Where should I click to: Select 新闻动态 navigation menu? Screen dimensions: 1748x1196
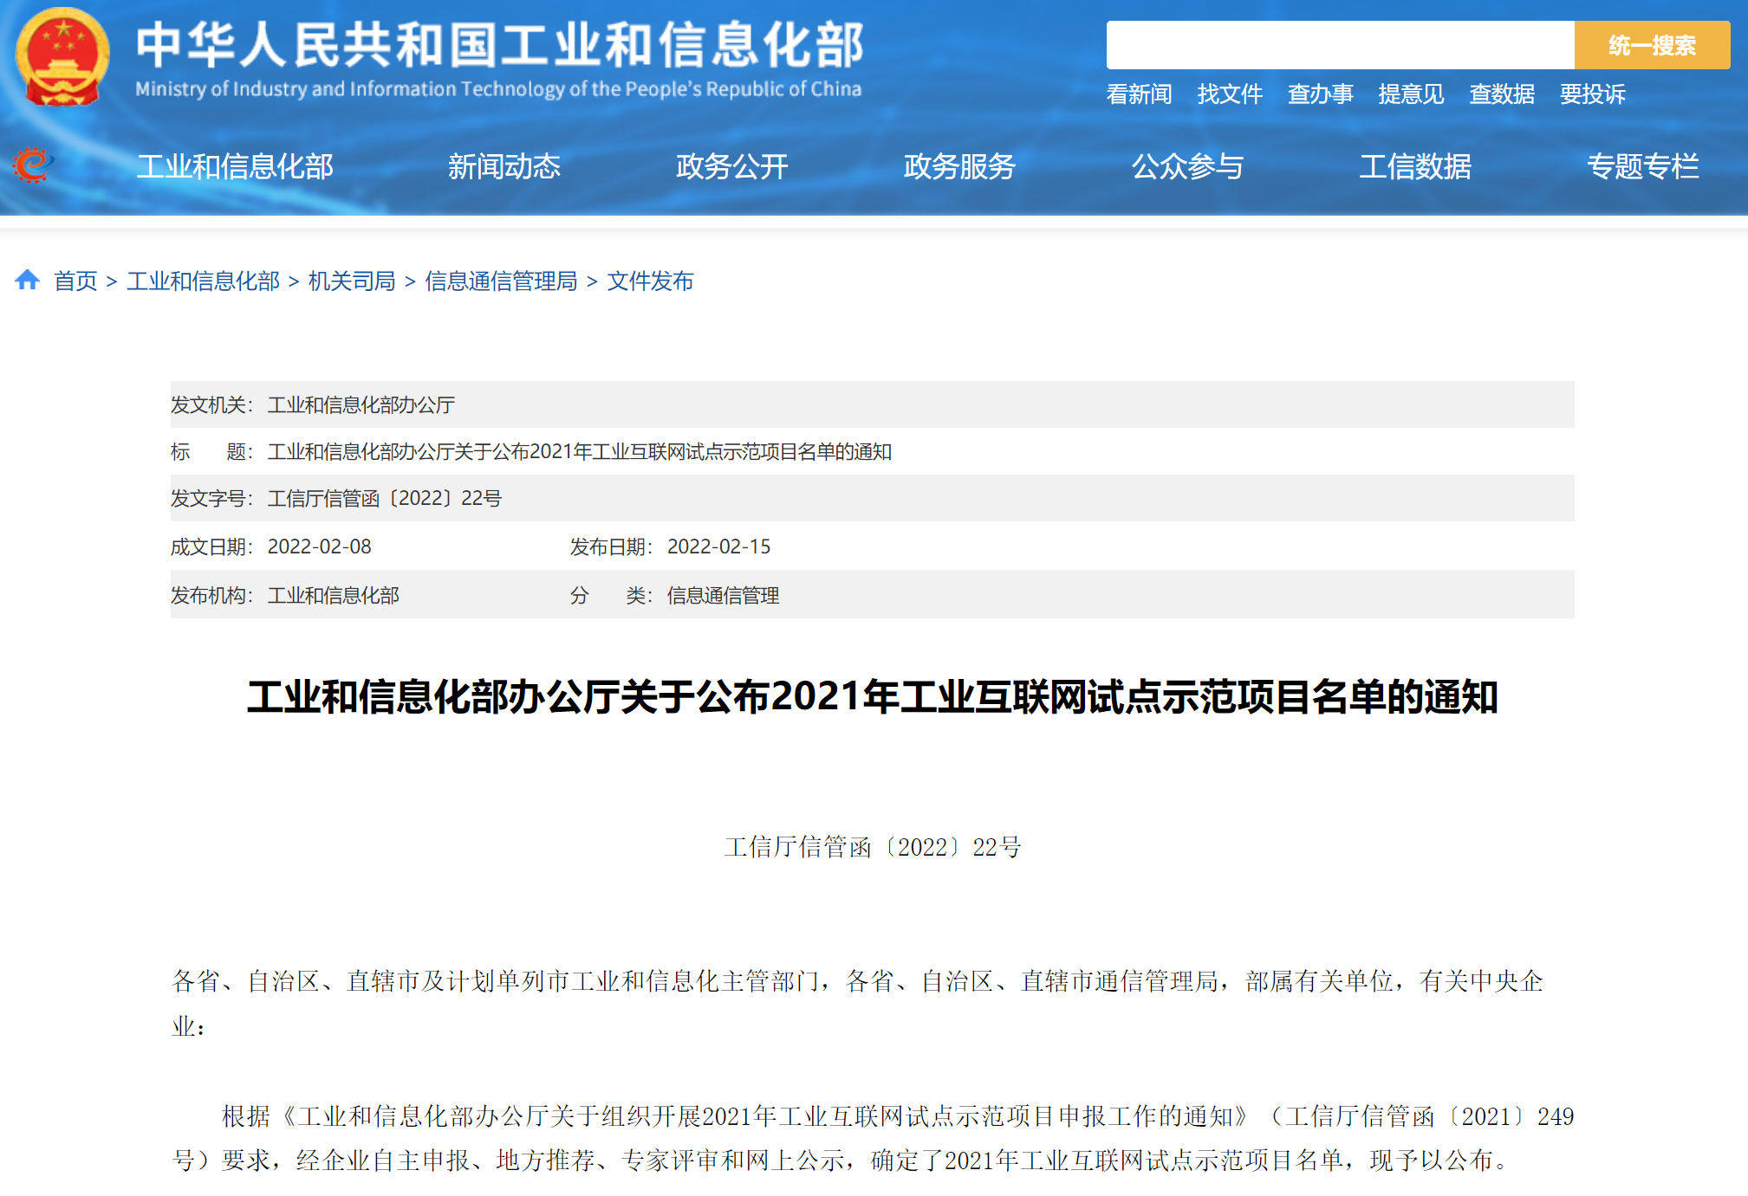504,166
